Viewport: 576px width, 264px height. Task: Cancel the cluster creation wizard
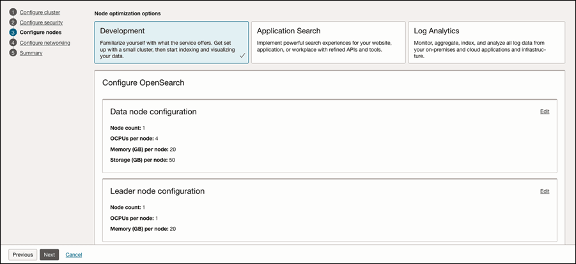pos(74,255)
